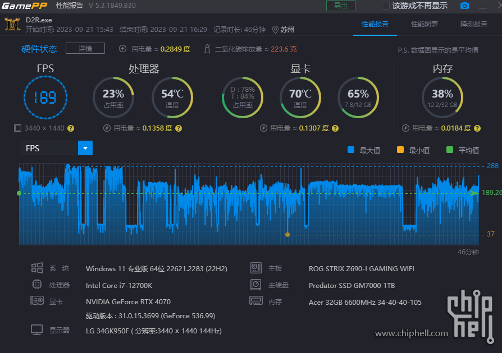Viewport: 502px width, 353px height.
Task: Click the 苏州 location pin icon
Action: 275,30
